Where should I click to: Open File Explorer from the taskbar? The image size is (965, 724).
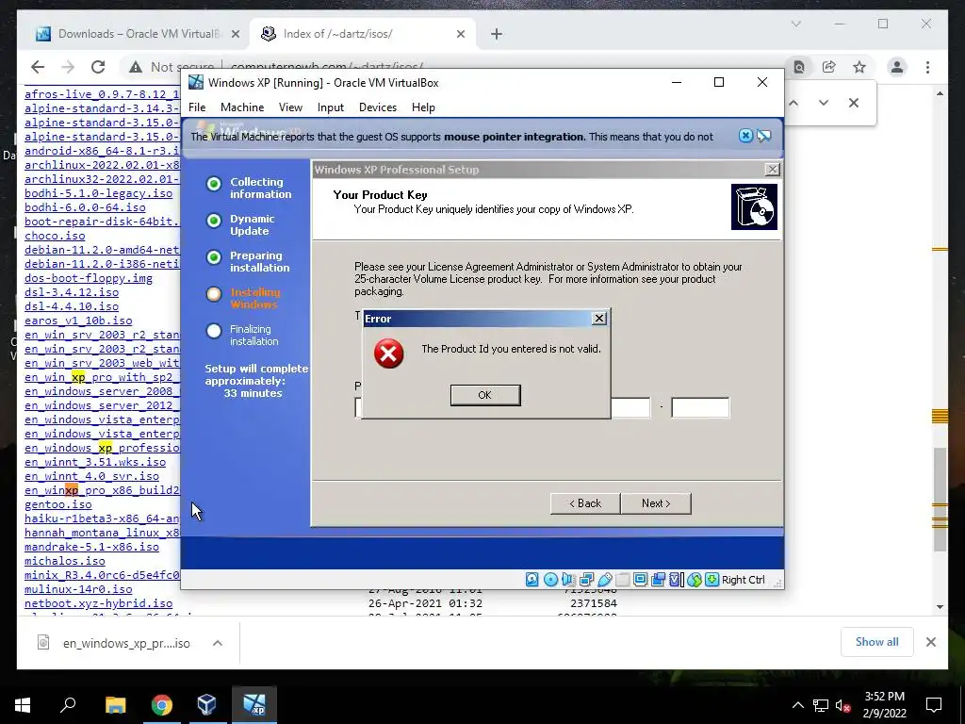tap(115, 705)
